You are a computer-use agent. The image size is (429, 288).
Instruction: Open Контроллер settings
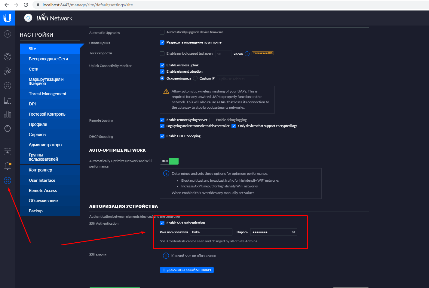point(50,170)
